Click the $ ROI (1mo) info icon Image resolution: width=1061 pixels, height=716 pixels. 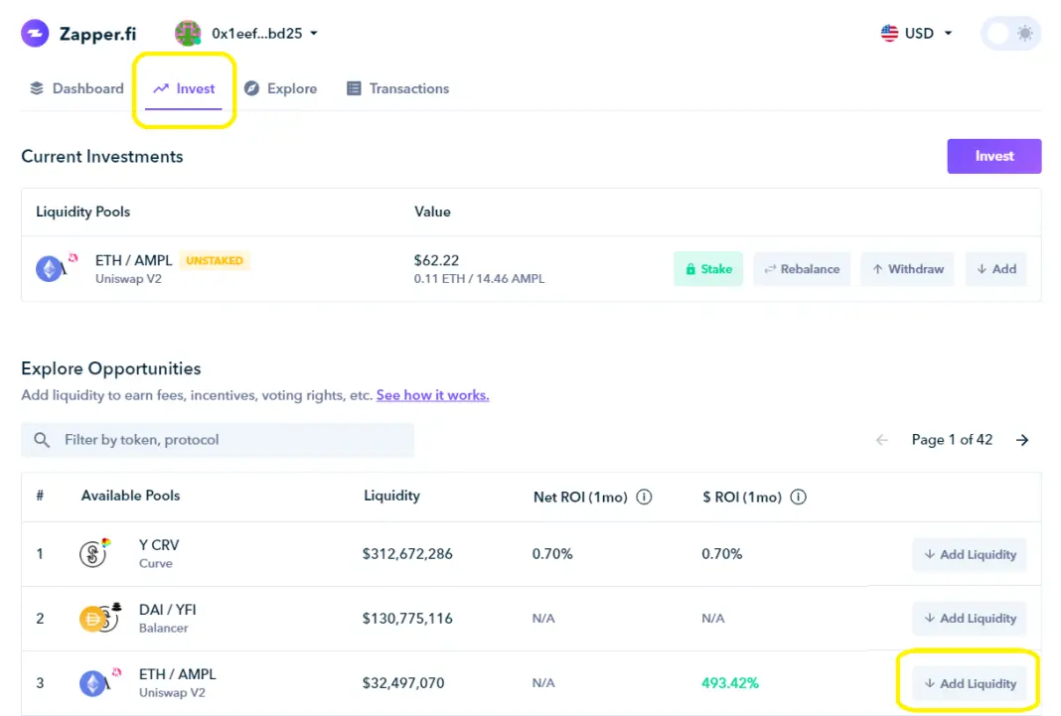click(x=799, y=497)
